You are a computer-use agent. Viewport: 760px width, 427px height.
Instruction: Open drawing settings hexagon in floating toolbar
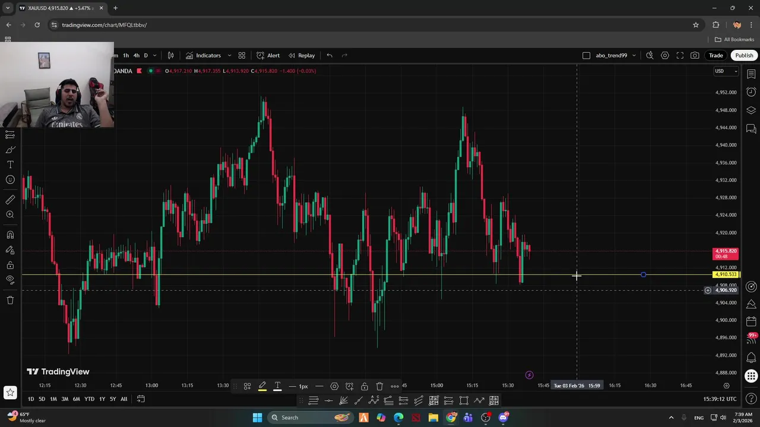point(334,386)
